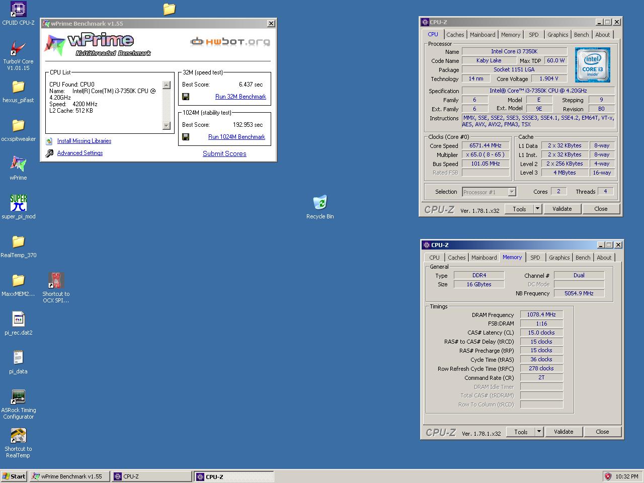Click Close button in lower CPU-Z window

pyautogui.click(x=602, y=432)
